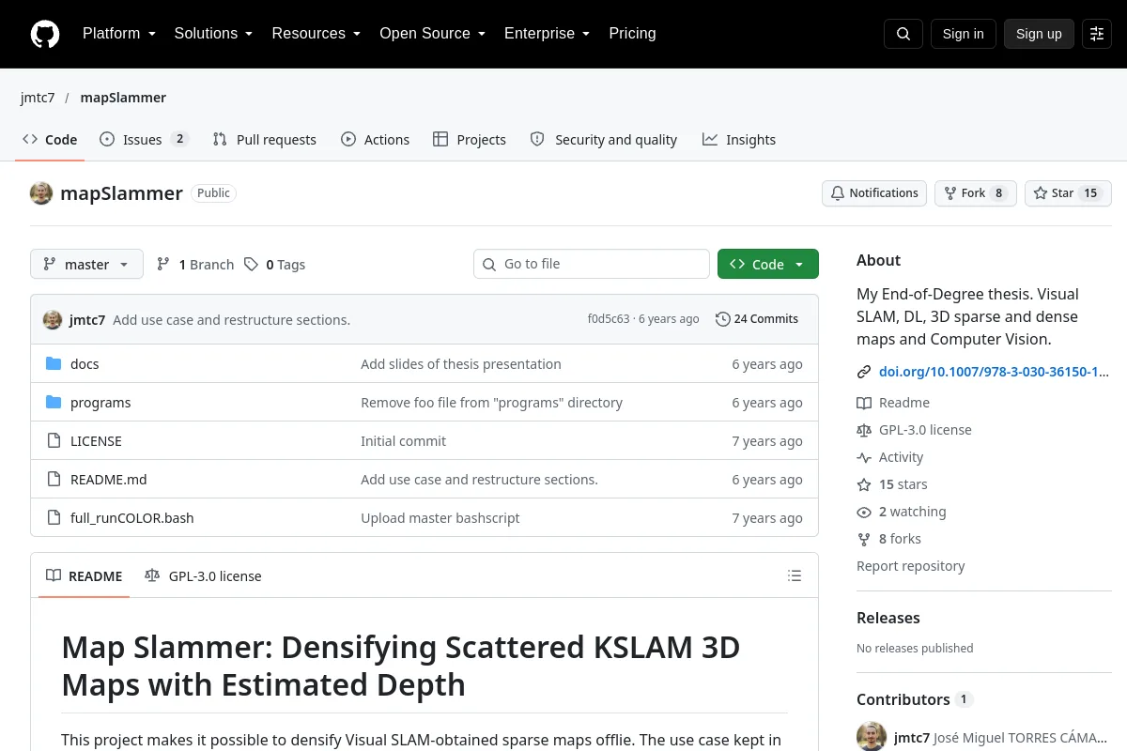
Task: Go to the GitHub homepage logo
Action: (x=45, y=34)
